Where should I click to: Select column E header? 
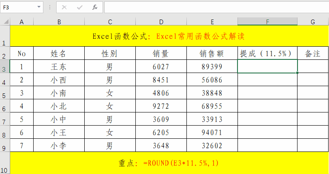pyautogui.click(x=212, y=22)
